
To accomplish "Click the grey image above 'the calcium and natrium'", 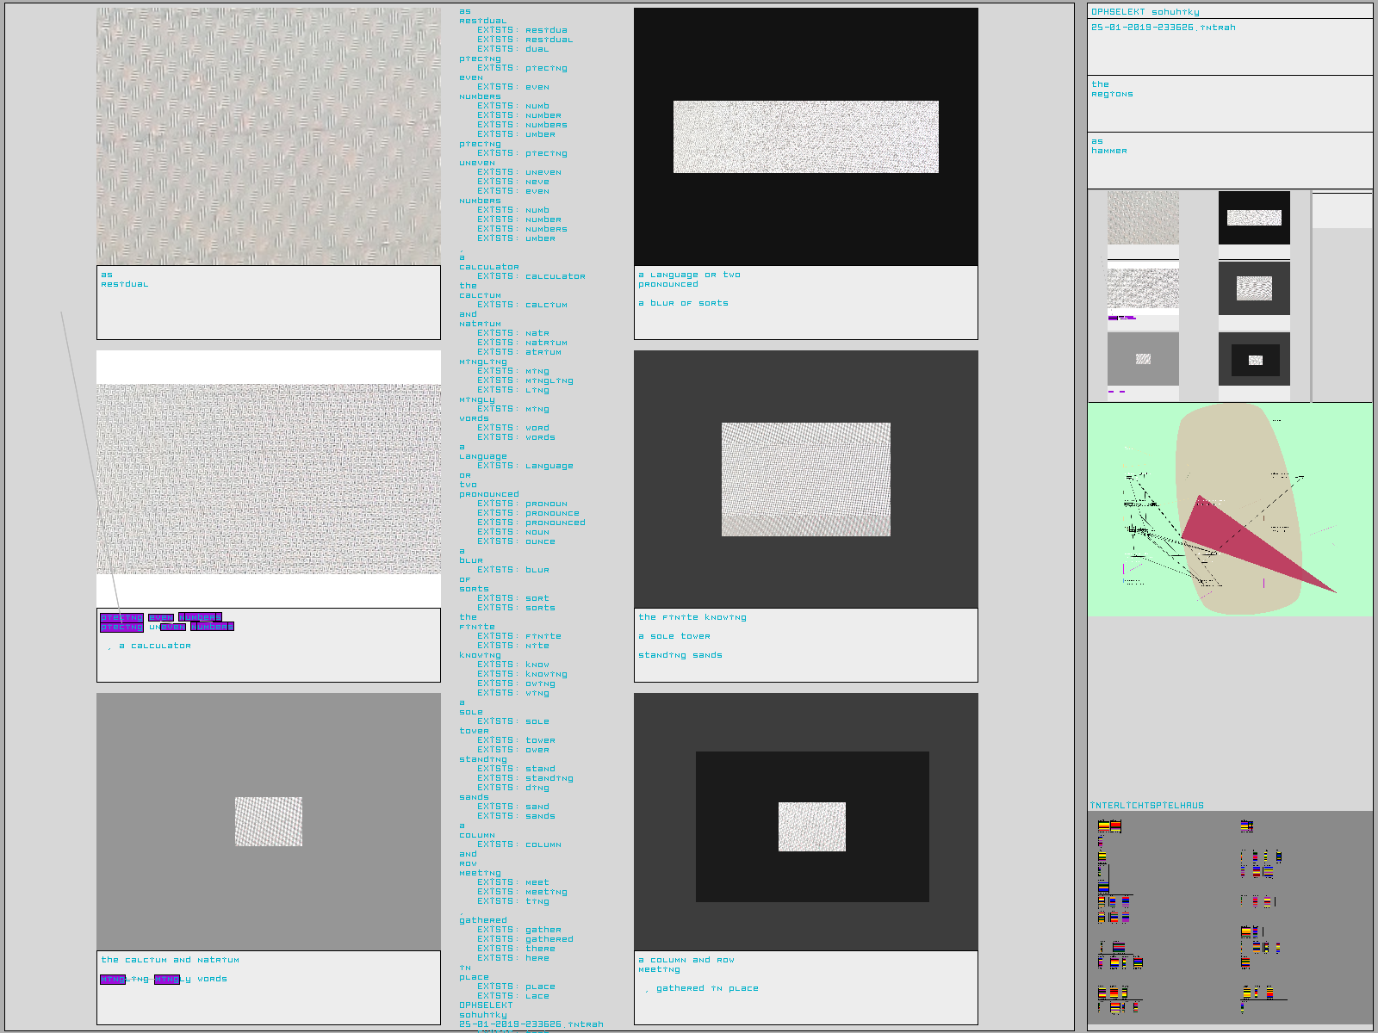I will pyautogui.click(x=268, y=821).
